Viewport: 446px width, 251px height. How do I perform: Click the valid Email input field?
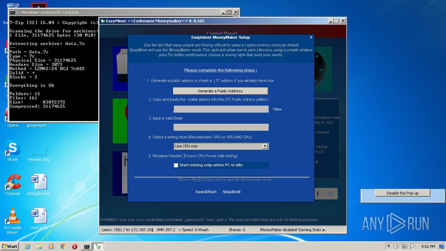click(x=221, y=127)
